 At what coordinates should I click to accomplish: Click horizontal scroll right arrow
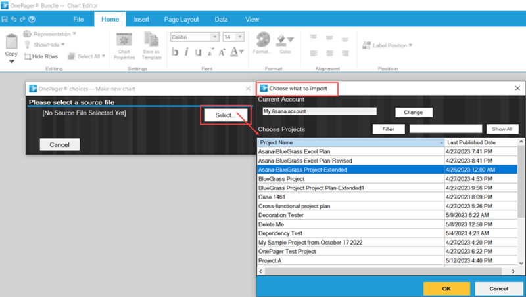point(514,271)
